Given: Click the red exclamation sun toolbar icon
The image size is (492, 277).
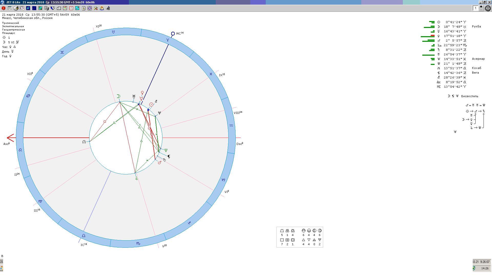Looking at the screenshot, I should (x=4, y=8).
